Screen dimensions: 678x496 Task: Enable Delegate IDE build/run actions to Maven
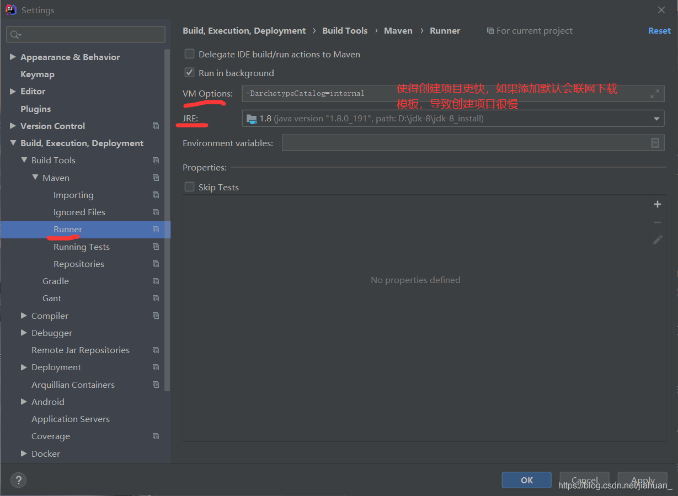(189, 54)
